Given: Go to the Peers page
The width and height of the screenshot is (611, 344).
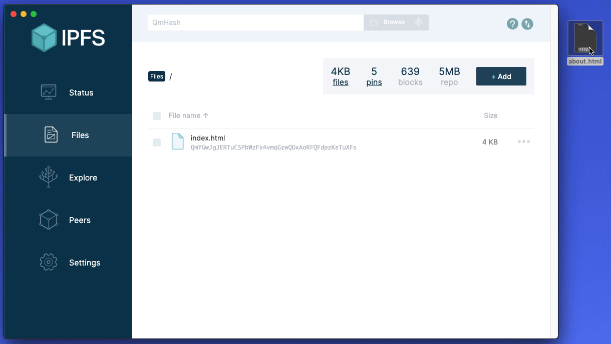Looking at the screenshot, I should coord(80,220).
